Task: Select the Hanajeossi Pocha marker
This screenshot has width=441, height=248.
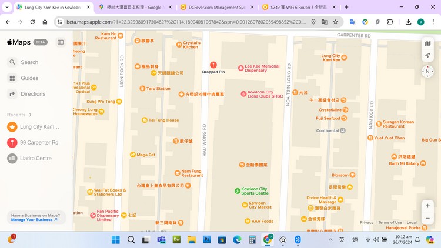Action: click(x=425, y=227)
